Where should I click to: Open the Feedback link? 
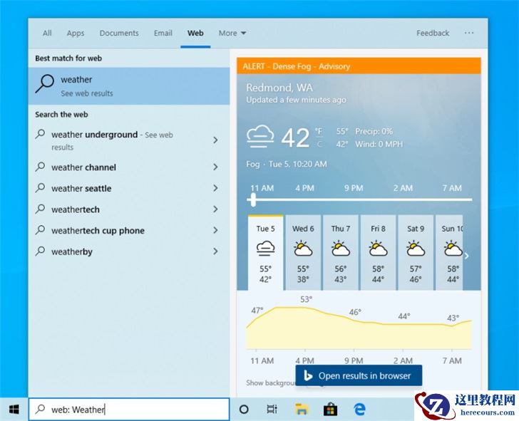(433, 33)
